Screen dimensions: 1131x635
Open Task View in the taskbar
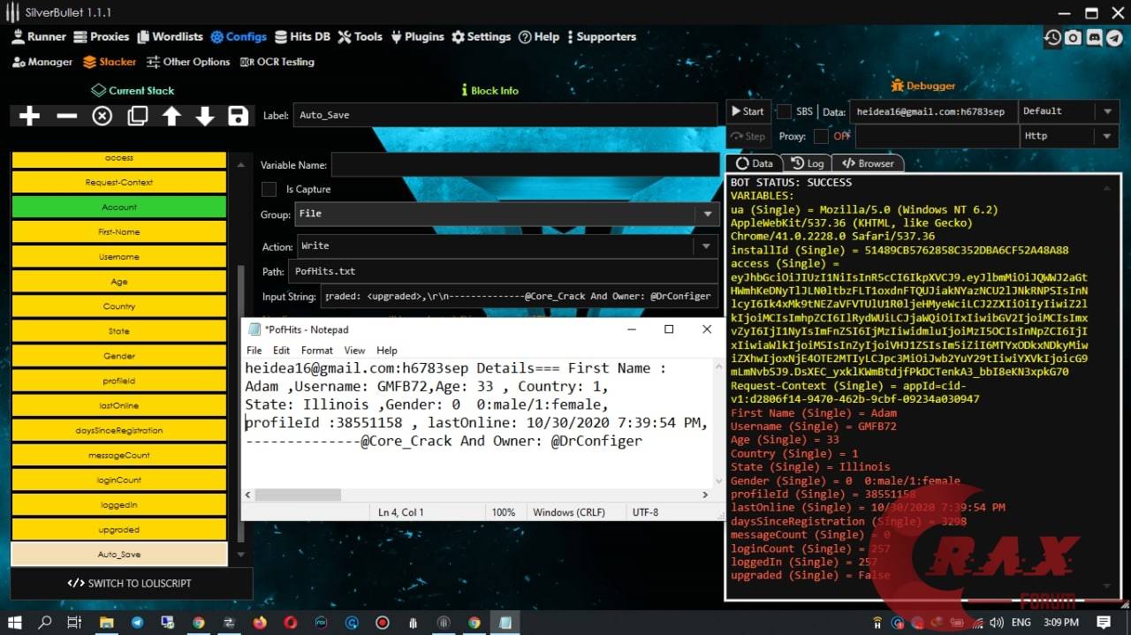(x=75, y=623)
